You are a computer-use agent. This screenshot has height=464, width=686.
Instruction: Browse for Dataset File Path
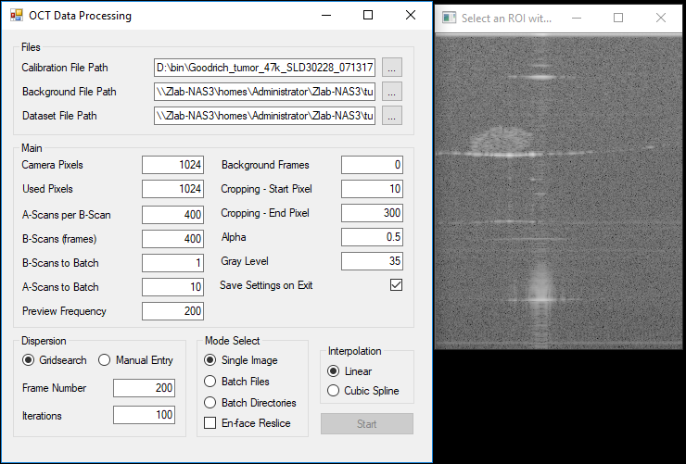pos(392,116)
